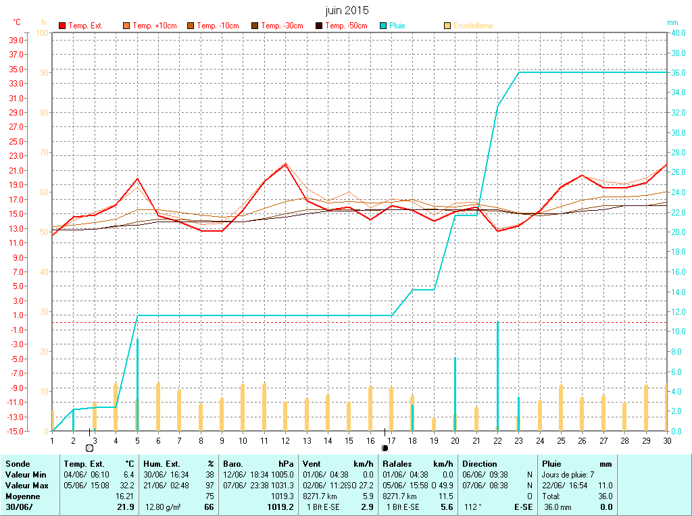The height and width of the screenshot is (516, 692).
Task: Select the dark Temp. -50cm legend swatch
Action: (x=319, y=26)
